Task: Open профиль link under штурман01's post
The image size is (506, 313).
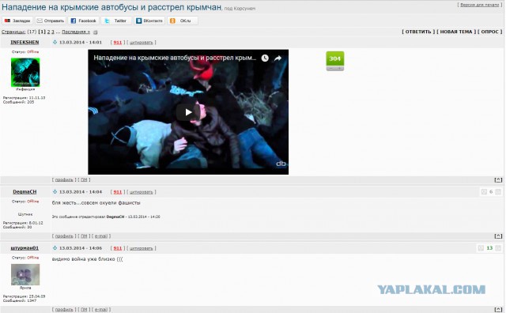Action: 64,309
